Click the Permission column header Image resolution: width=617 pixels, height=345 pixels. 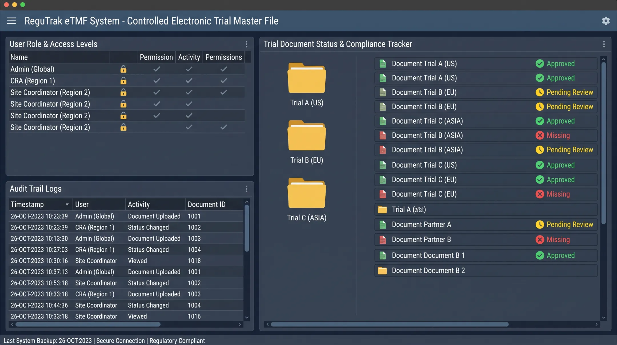(x=156, y=57)
